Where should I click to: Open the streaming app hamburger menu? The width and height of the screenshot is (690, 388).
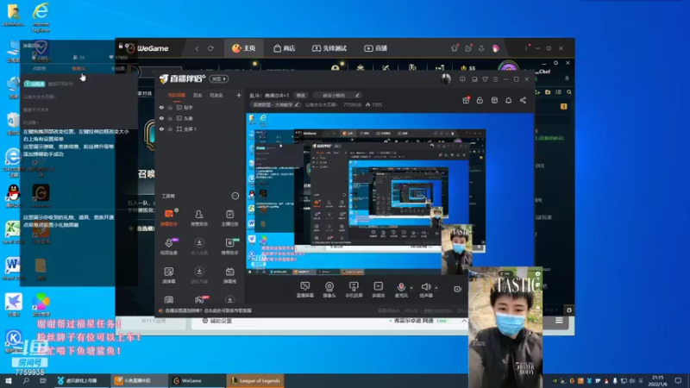pos(495,79)
